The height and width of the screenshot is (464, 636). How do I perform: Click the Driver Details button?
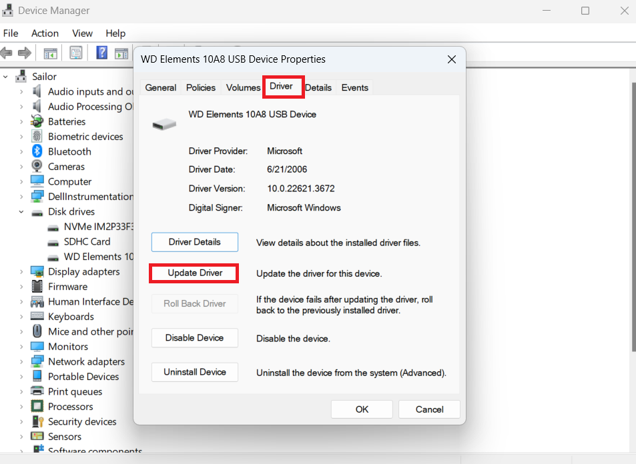(x=195, y=242)
